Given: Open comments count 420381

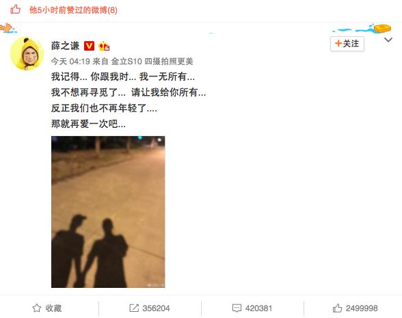Looking at the screenshot, I should click(258, 308).
